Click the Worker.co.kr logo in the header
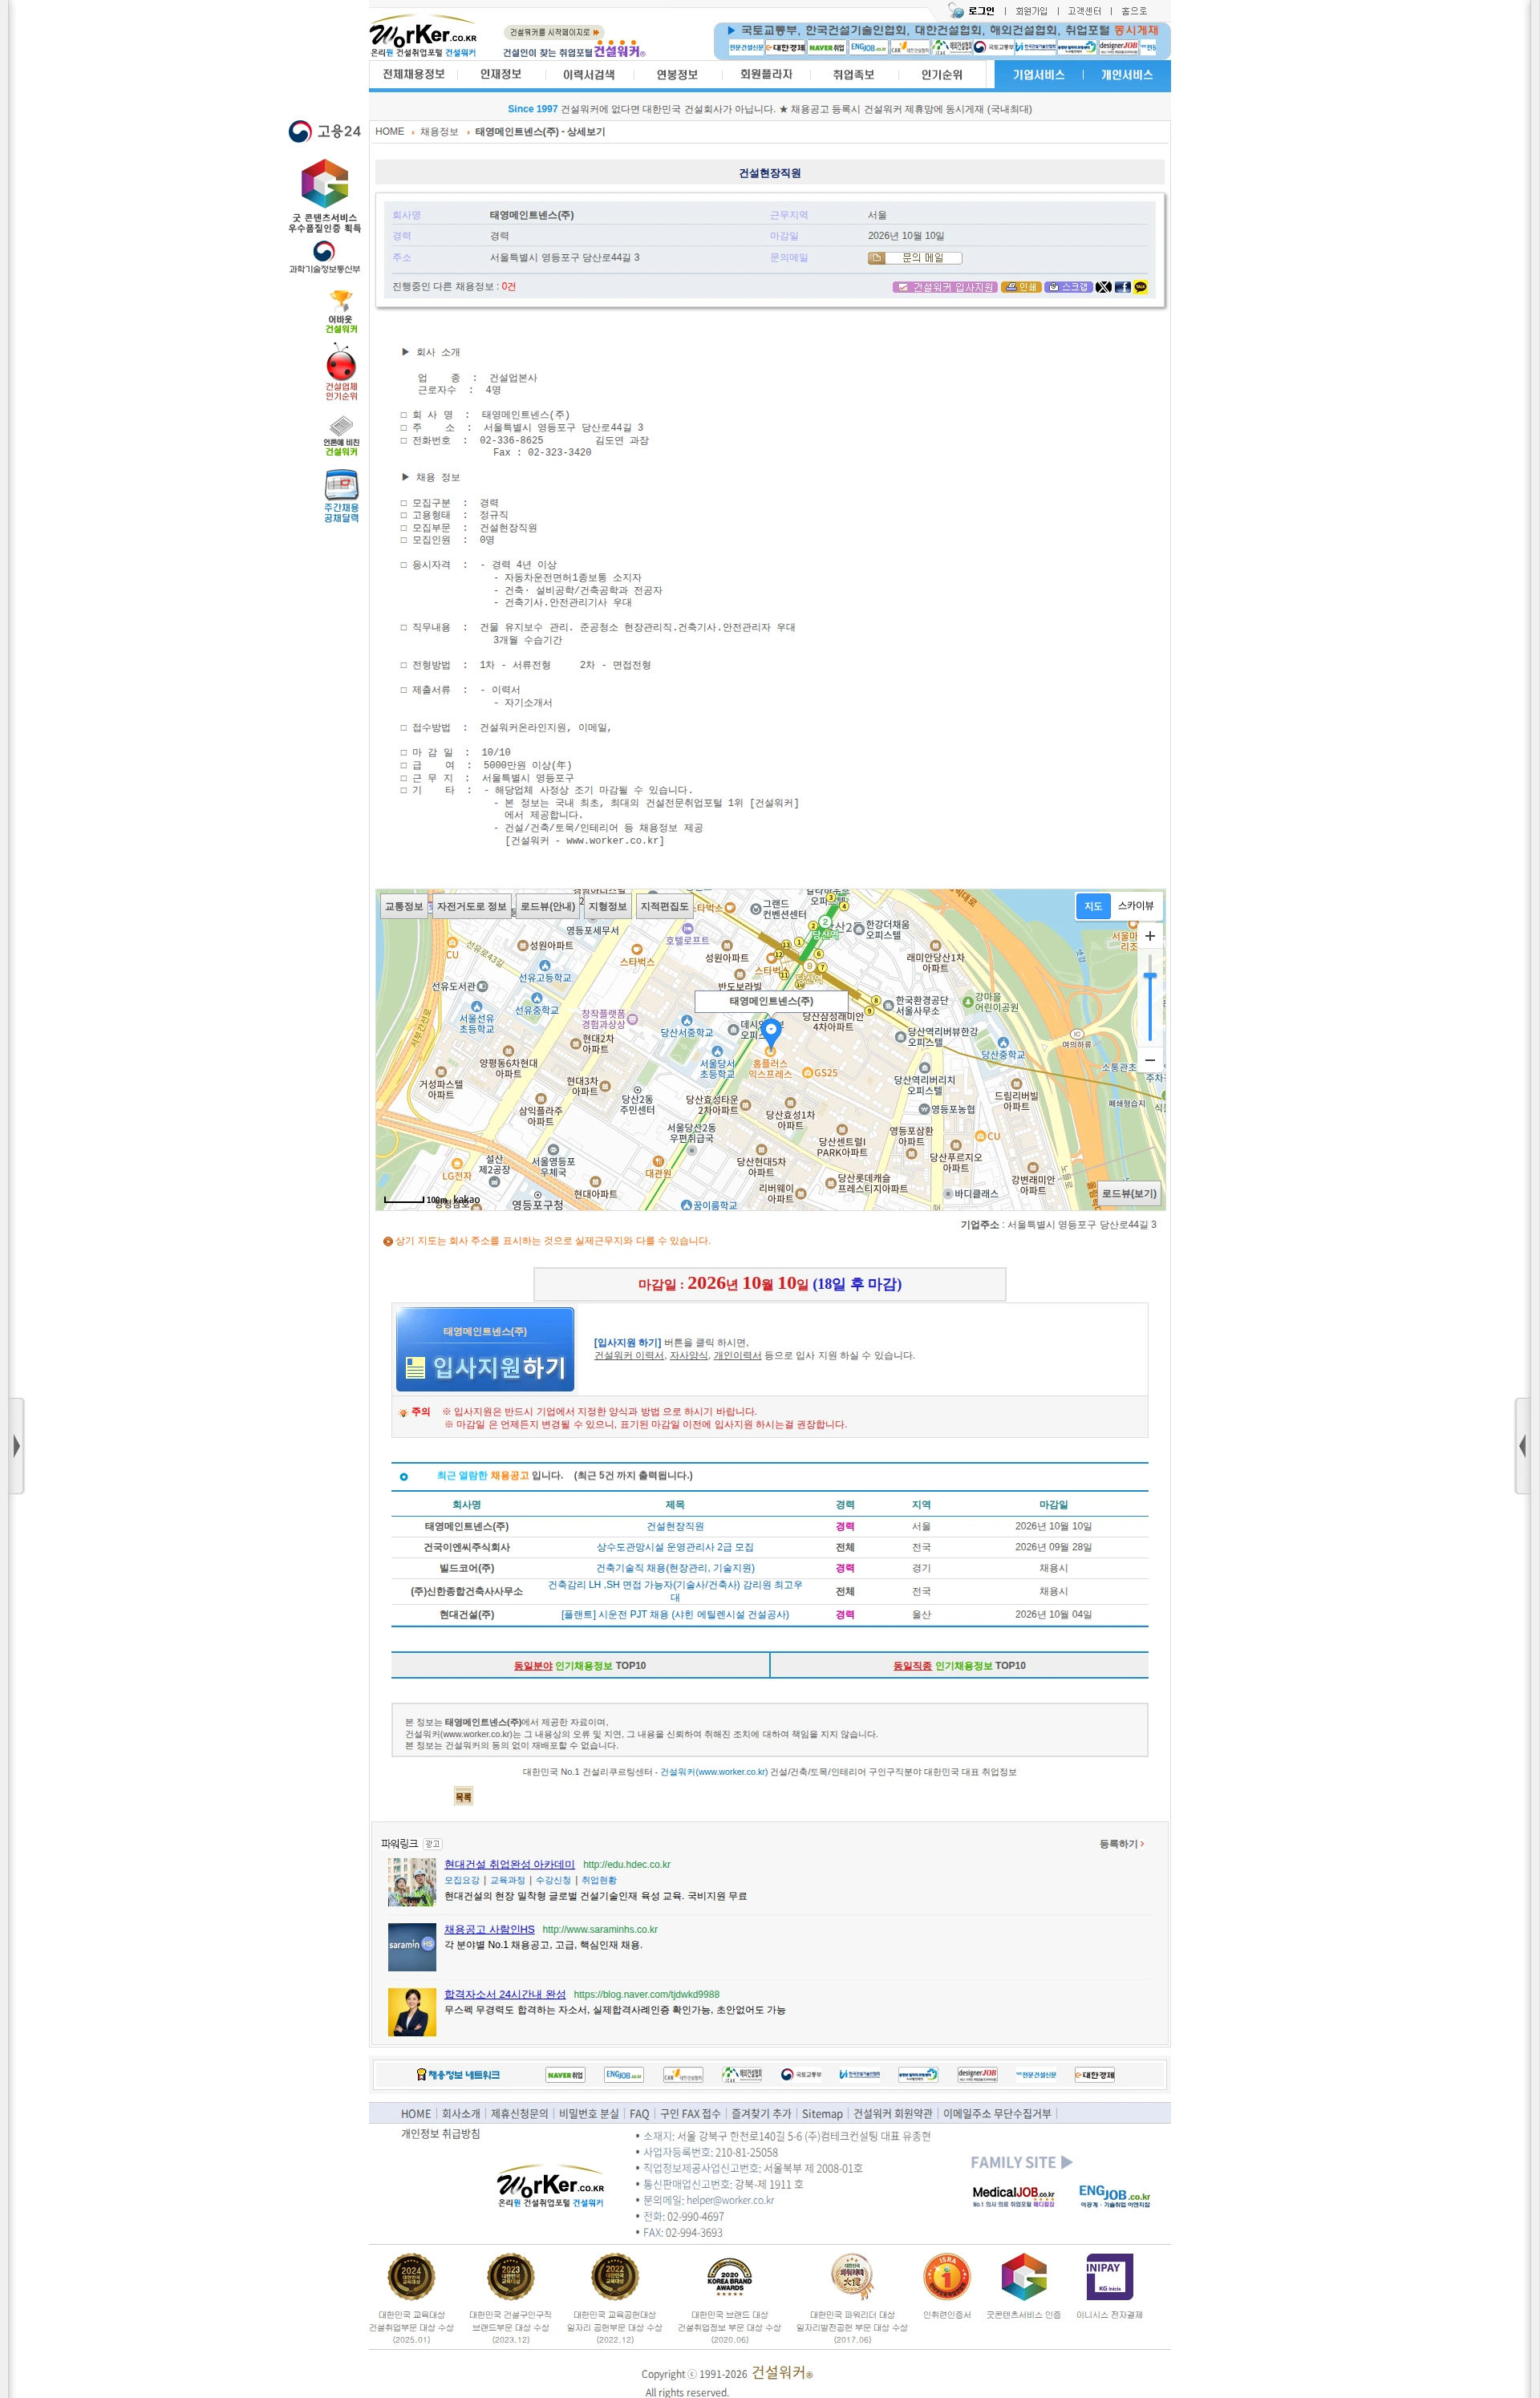The height and width of the screenshot is (2398, 1540). coord(423,36)
